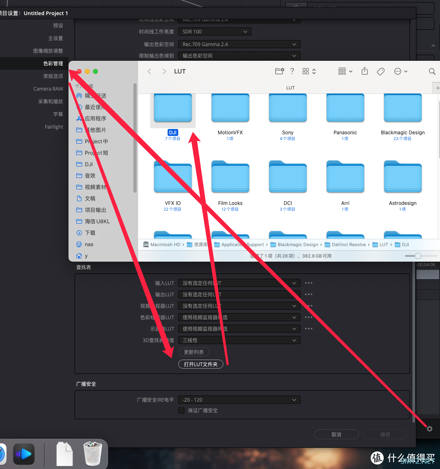Expand the 限制输出色域到 dropdown
This screenshot has height=469, width=440.
point(239,56)
